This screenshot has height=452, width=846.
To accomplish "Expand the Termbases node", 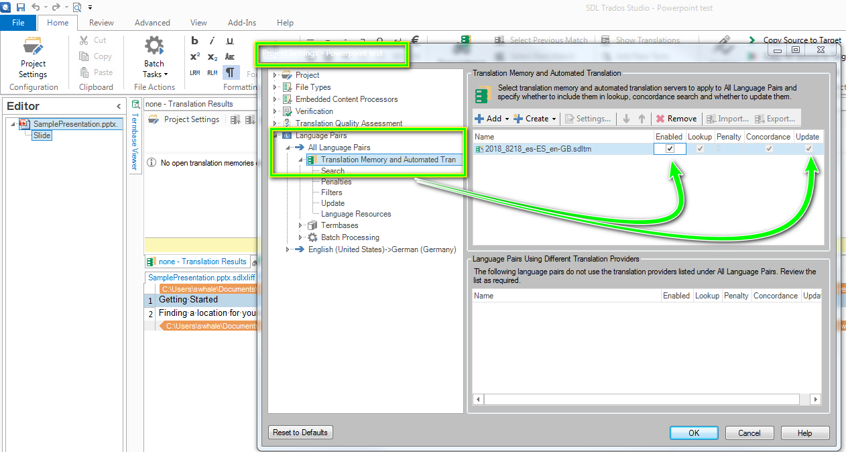I will [x=300, y=225].
